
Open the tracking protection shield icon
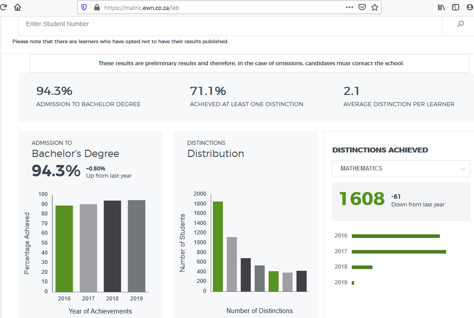tap(84, 7)
